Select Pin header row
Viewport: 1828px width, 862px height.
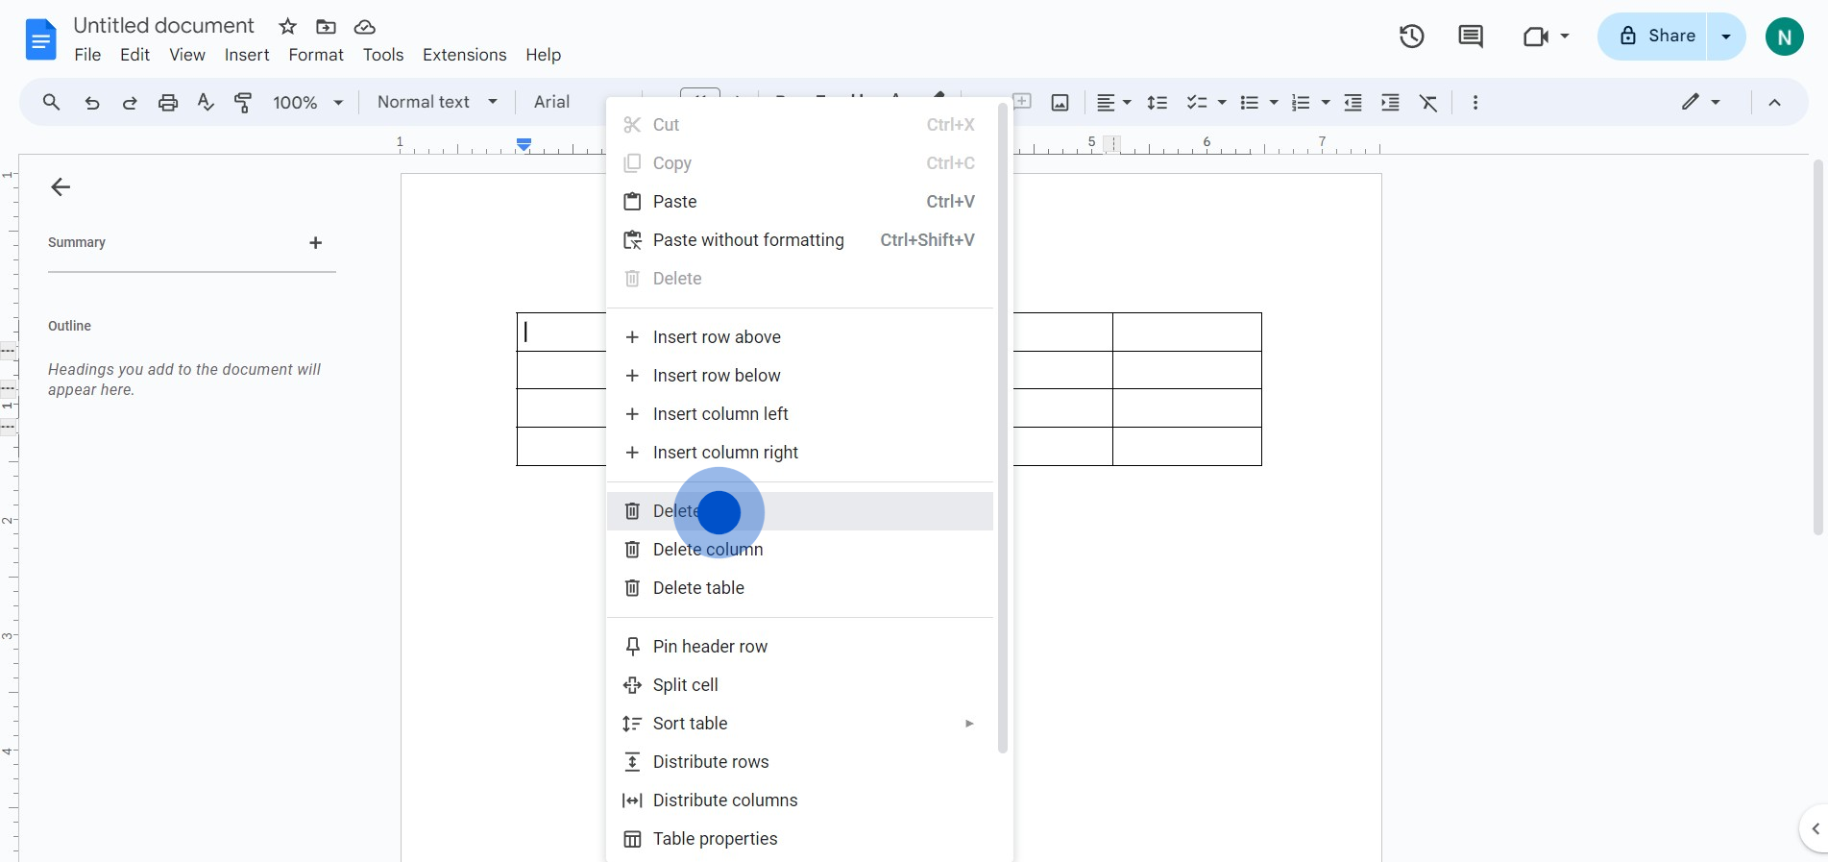click(x=800, y=647)
